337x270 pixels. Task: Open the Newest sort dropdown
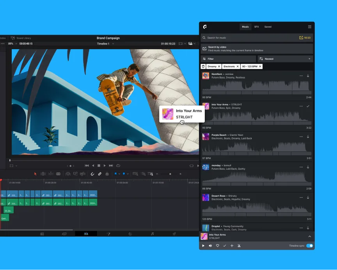(x=285, y=59)
